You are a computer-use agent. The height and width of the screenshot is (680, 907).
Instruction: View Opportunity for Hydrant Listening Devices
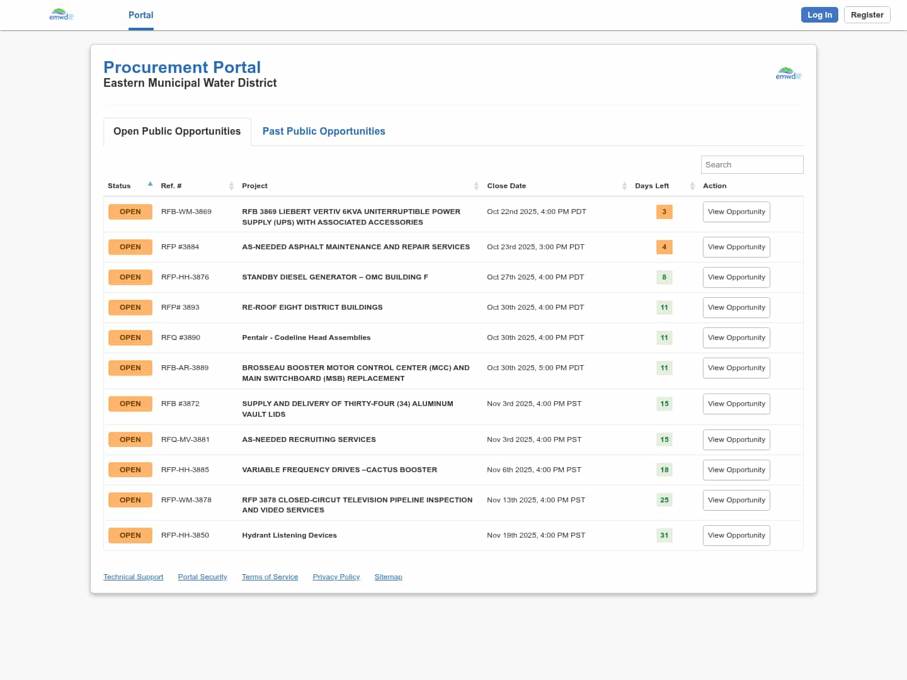[x=736, y=536]
